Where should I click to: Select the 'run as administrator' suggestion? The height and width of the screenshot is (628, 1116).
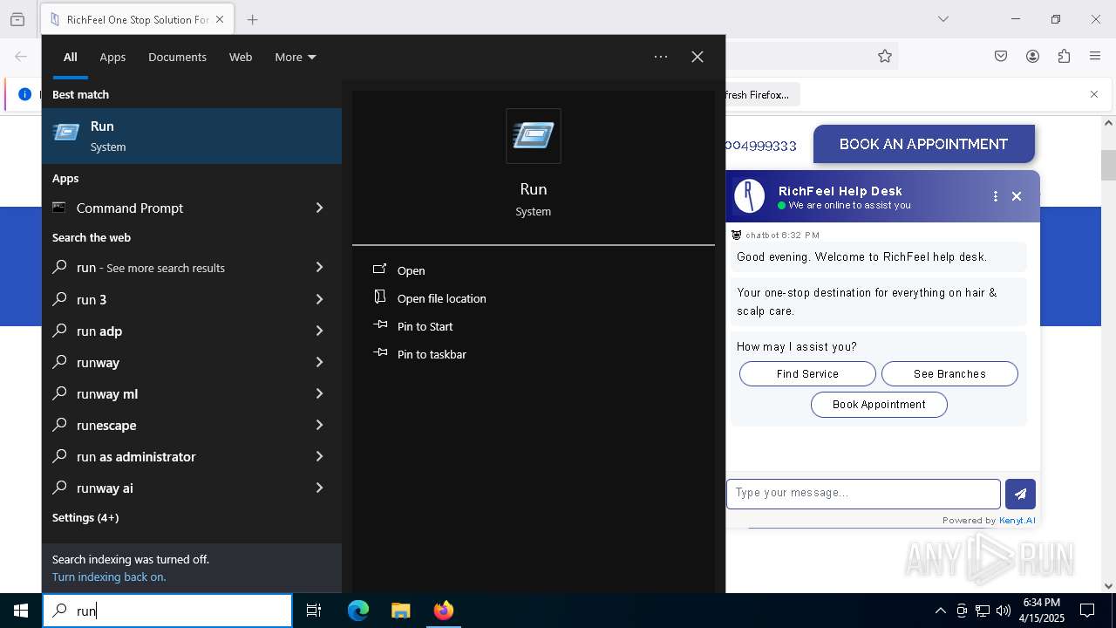[192, 456]
